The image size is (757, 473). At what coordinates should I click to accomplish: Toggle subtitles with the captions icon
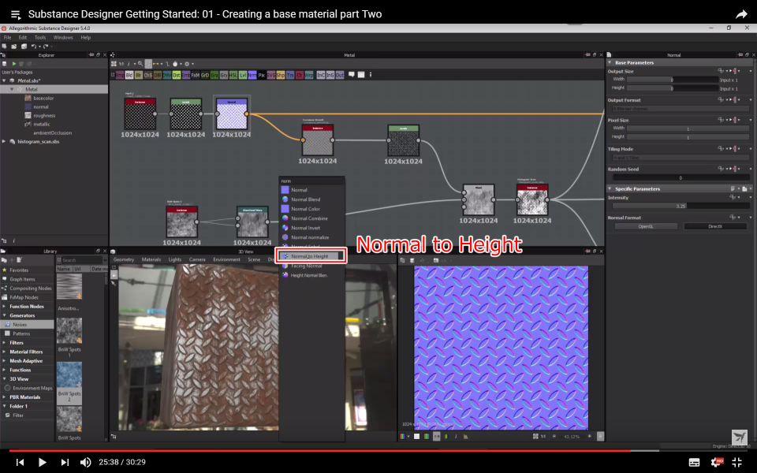click(694, 463)
